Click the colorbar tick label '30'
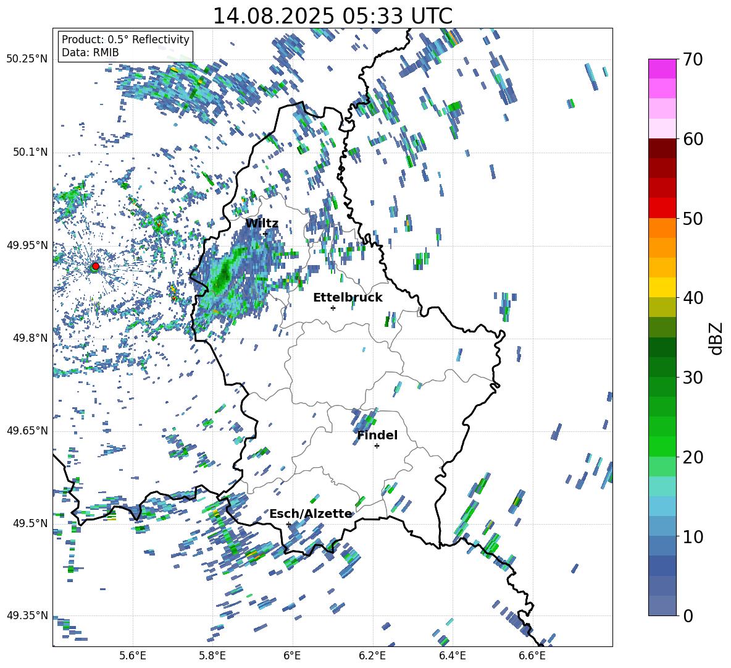The width and height of the screenshot is (731, 668). (x=693, y=378)
